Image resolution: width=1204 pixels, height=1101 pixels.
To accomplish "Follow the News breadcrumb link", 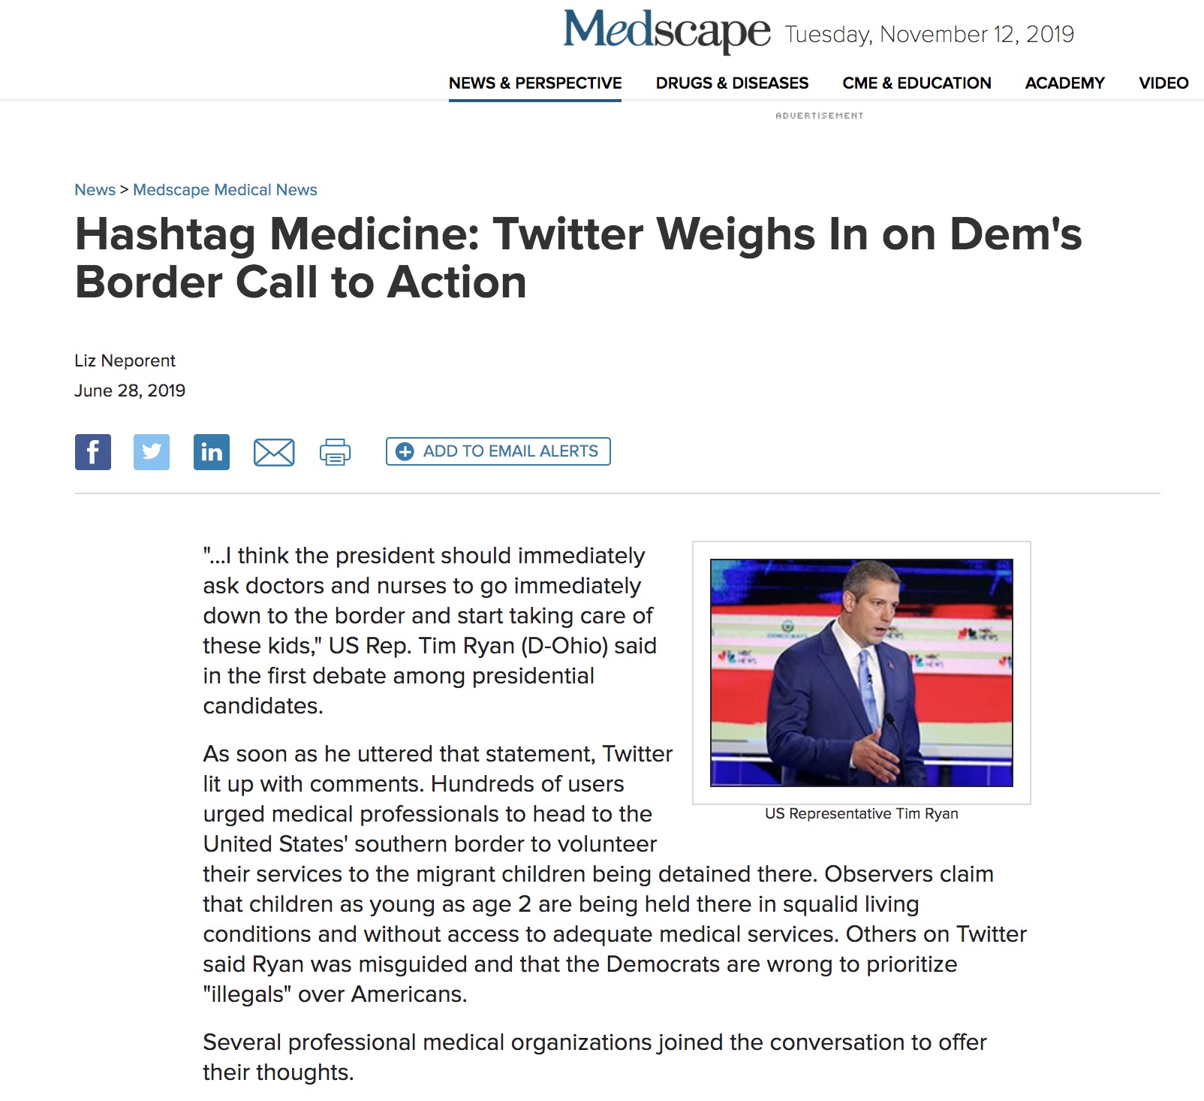I will click(x=95, y=190).
